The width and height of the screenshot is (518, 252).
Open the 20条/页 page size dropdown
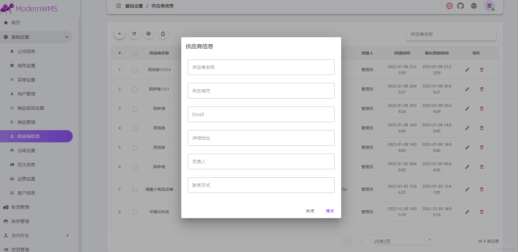tap(402, 240)
